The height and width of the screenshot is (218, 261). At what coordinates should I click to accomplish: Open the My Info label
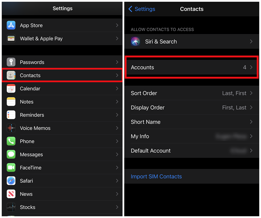[140, 136]
